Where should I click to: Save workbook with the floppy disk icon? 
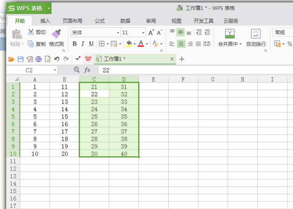[x=20, y=59]
